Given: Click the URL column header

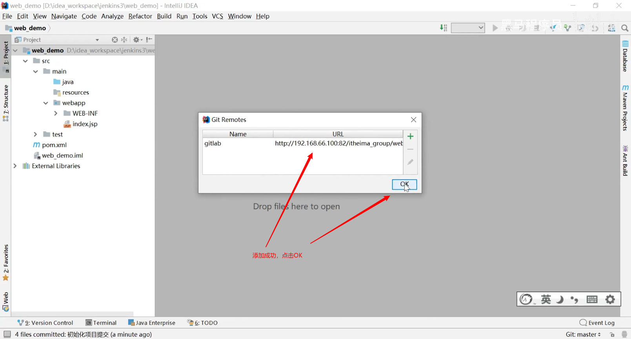Looking at the screenshot, I should pos(338,134).
